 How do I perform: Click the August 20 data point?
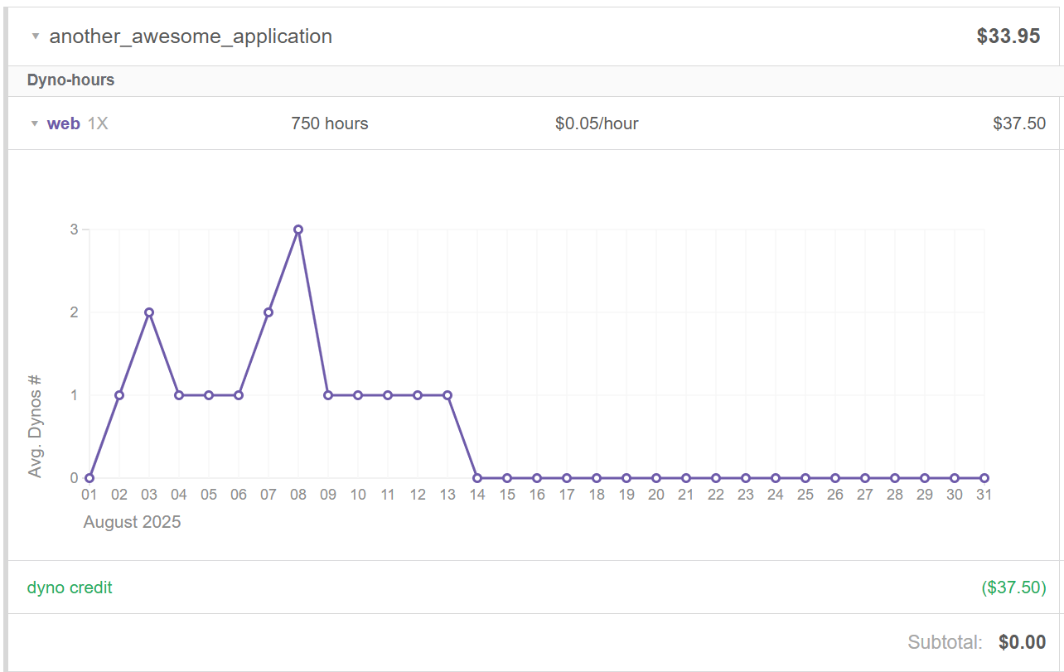[656, 478]
